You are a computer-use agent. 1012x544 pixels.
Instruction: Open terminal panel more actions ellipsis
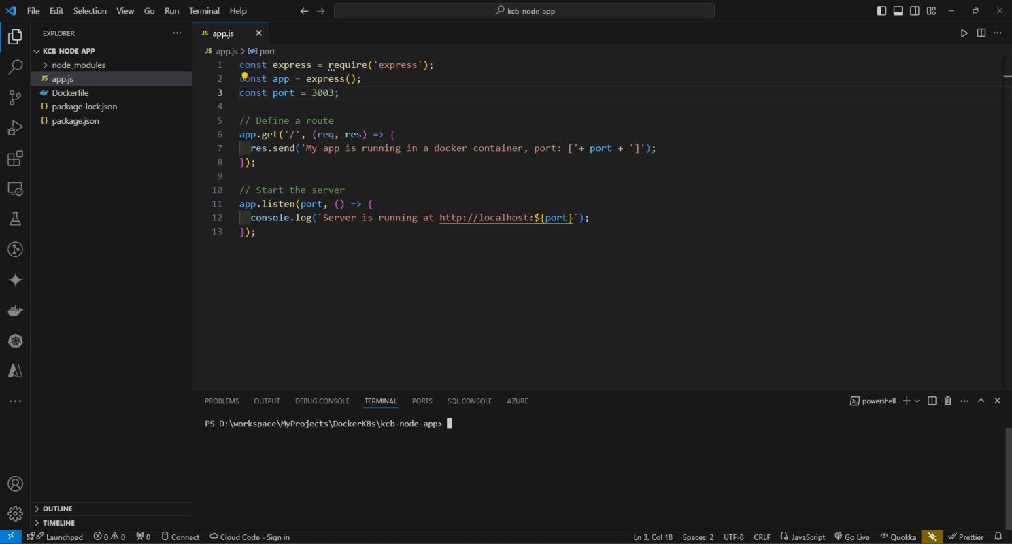point(964,401)
